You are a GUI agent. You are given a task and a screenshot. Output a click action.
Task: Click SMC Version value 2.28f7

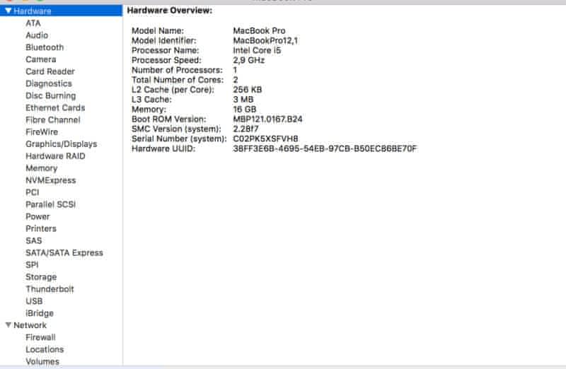246,129
